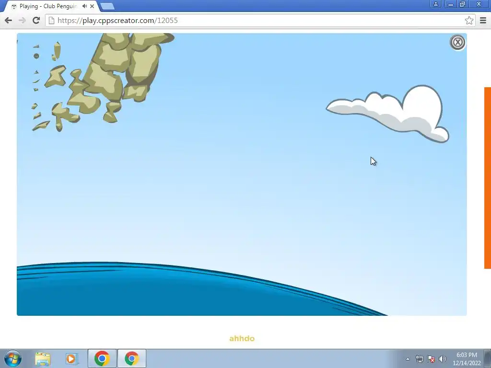Open the Chrome profile user button
Image resolution: width=491 pixels, height=368 pixels.
(435, 4)
